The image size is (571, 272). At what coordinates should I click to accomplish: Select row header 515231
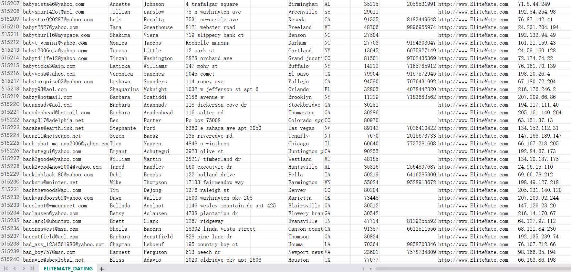pyautogui.click(x=10, y=190)
